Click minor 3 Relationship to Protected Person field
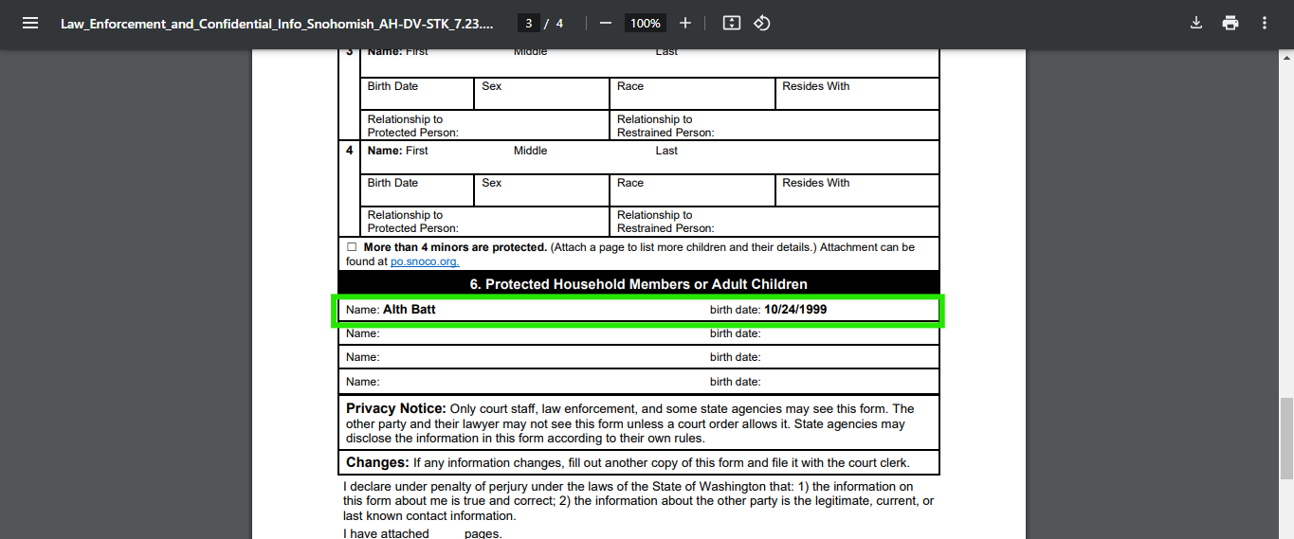This screenshot has width=1294, height=539. (x=484, y=126)
